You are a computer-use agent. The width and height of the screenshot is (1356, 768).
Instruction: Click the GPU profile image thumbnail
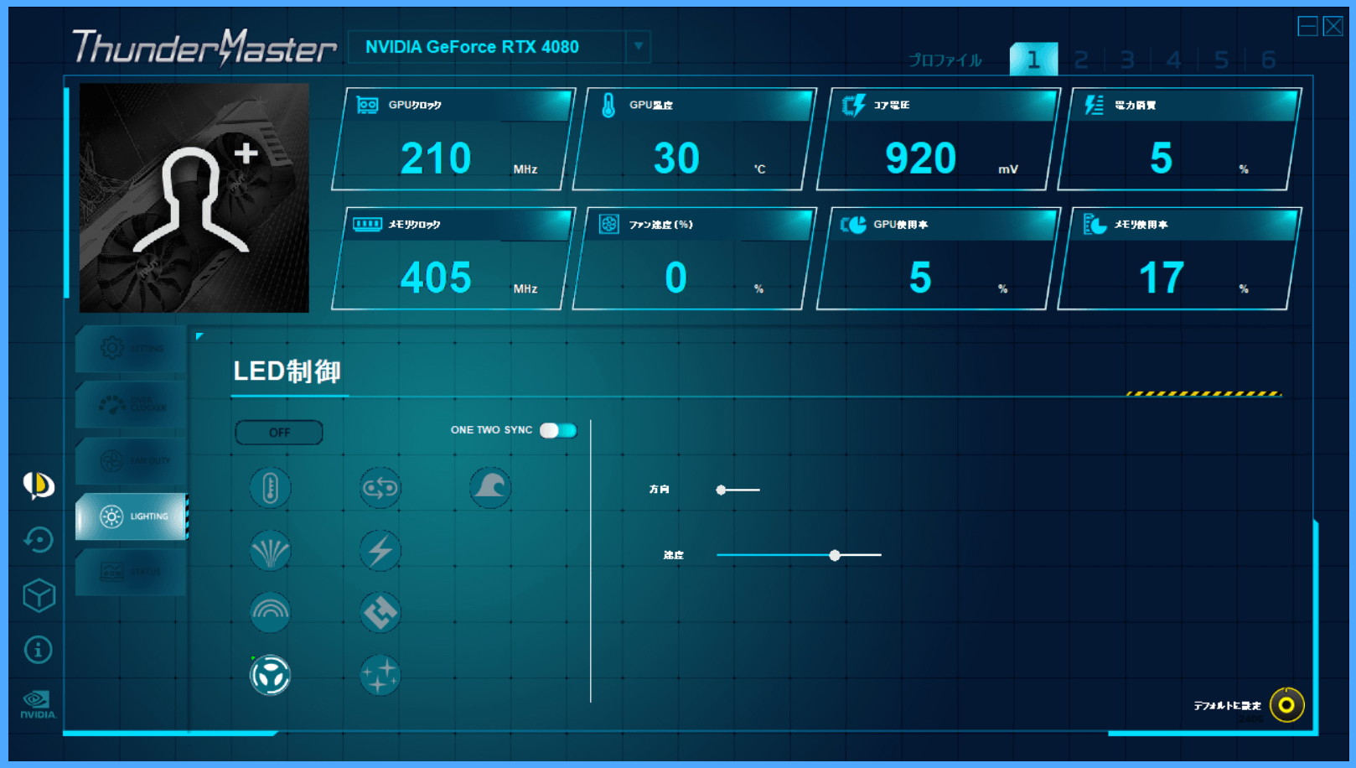(194, 198)
